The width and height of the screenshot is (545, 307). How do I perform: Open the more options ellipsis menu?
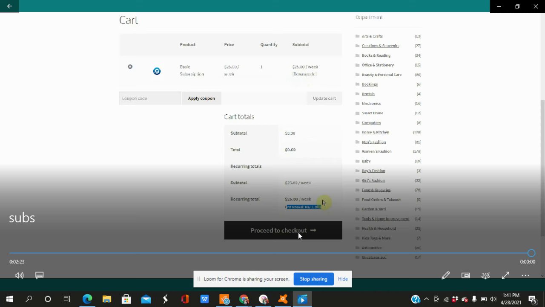(525, 275)
